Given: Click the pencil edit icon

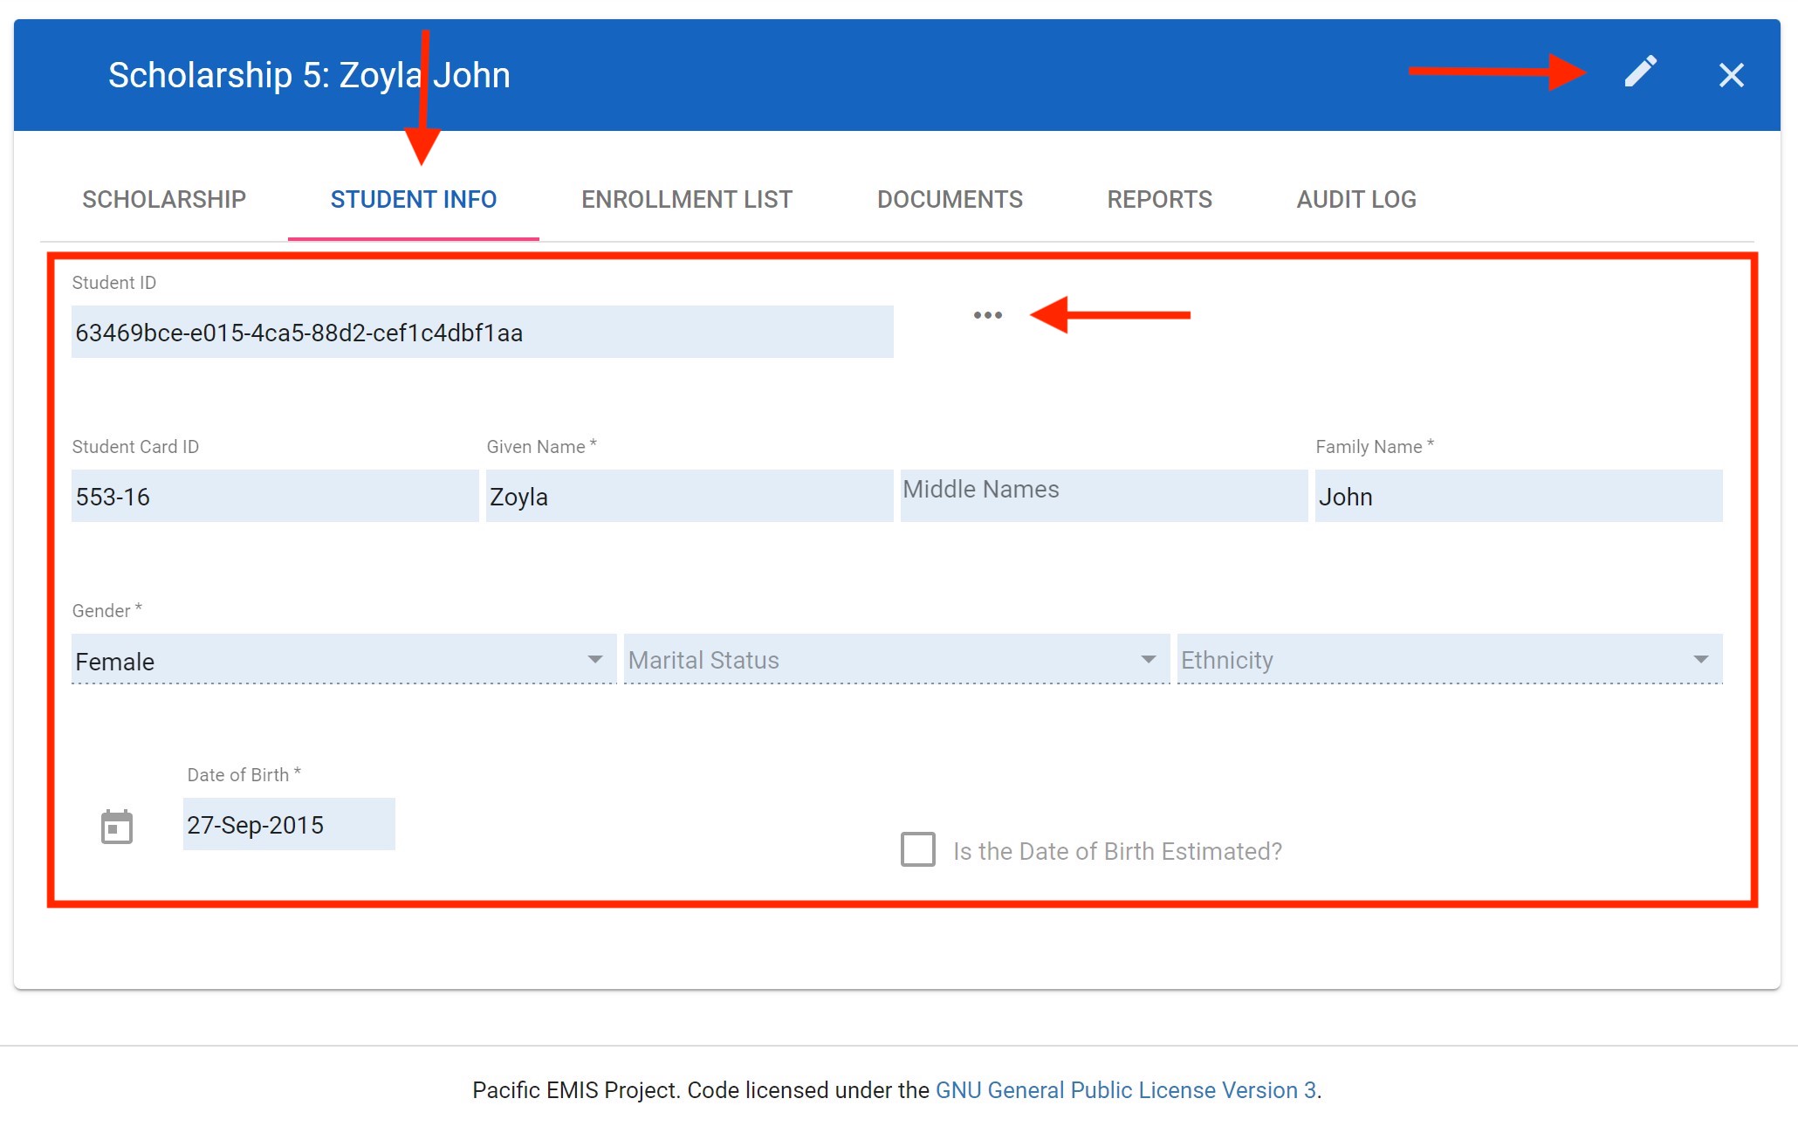Looking at the screenshot, I should (x=1640, y=72).
